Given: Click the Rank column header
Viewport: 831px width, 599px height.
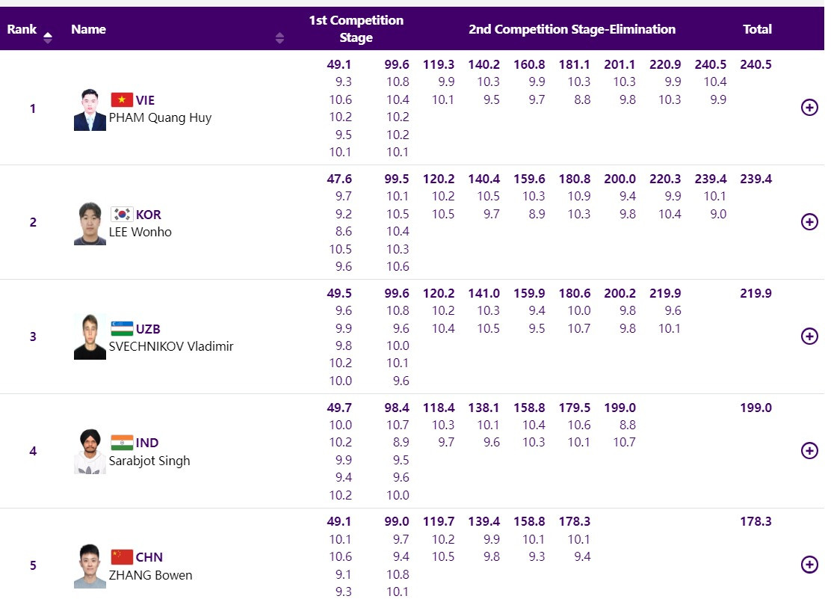Looking at the screenshot, I should (22, 29).
